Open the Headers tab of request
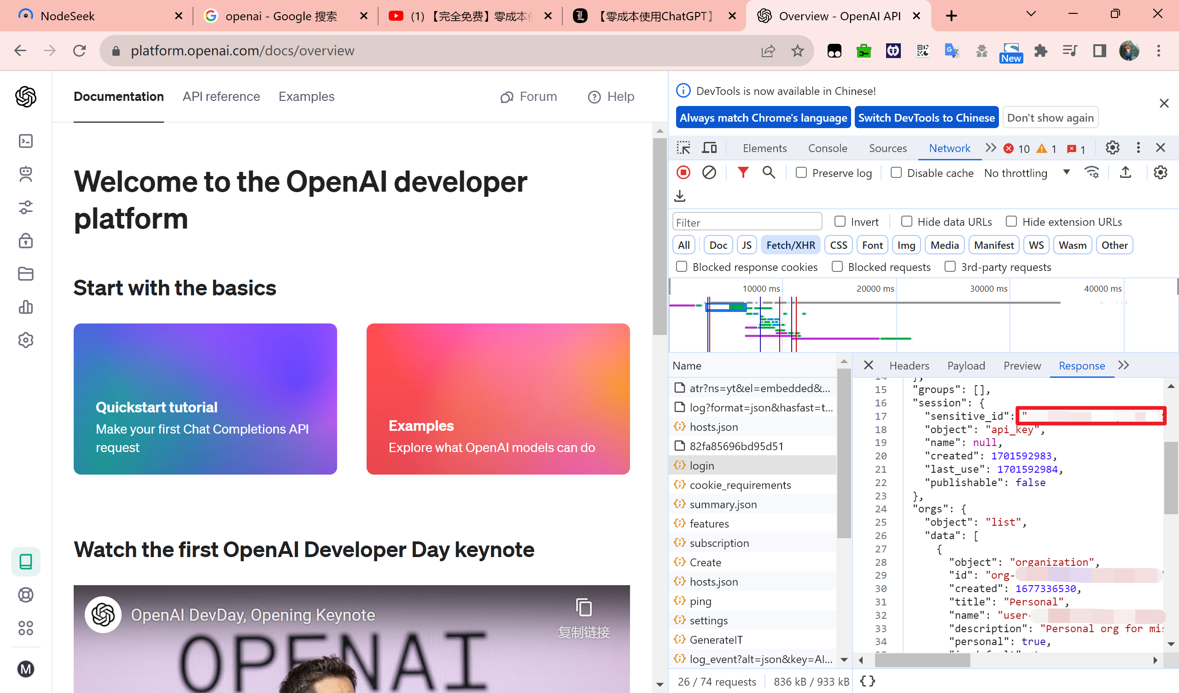 pyautogui.click(x=909, y=366)
